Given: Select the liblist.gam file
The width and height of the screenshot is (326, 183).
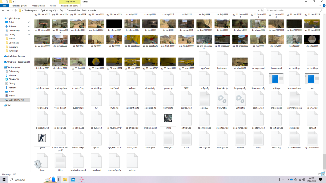Looking at the screenshot, I should point(150,138).
